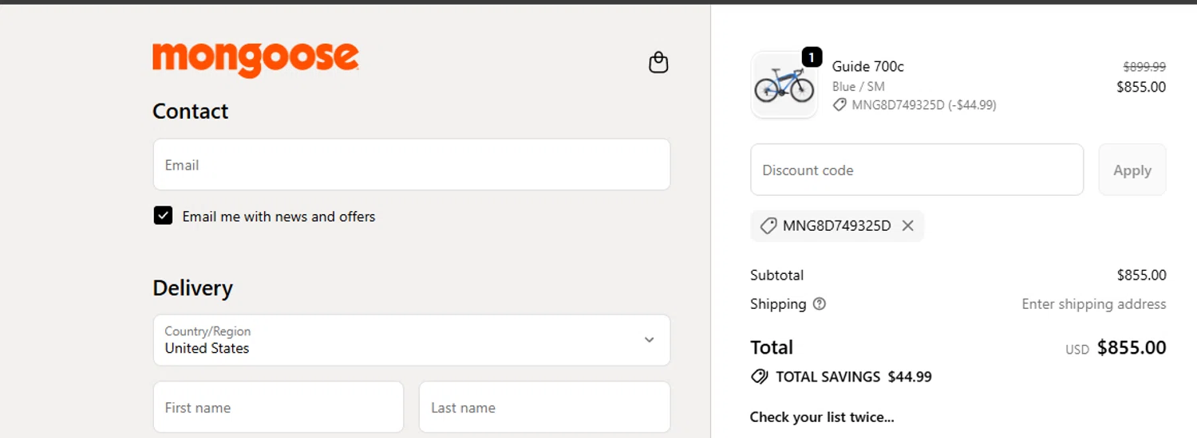Focus the Discount code field
1197x438 pixels.
tap(917, 170)
